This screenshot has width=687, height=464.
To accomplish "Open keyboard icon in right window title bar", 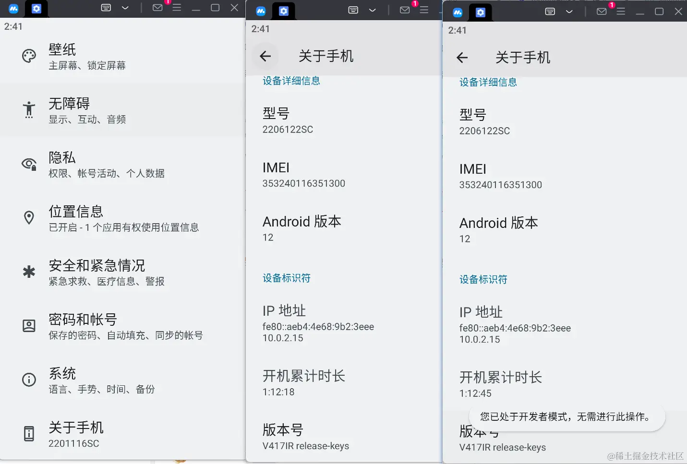I will coord(550,12).
